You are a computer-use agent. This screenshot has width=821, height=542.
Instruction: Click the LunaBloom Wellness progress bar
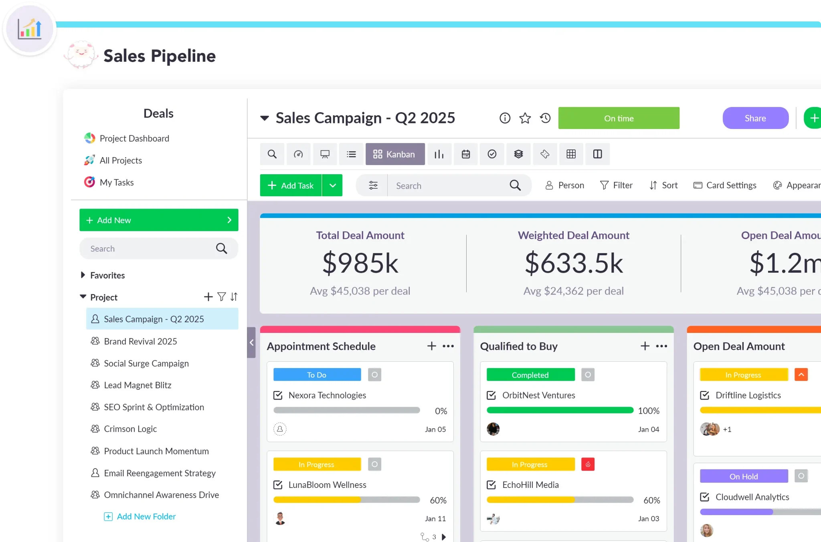coord(346,500)
